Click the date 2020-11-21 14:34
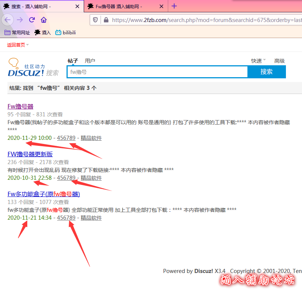Image resolution: width=302 pixels, height=292 pixels. pyautogui.click(x=30, y=218)
